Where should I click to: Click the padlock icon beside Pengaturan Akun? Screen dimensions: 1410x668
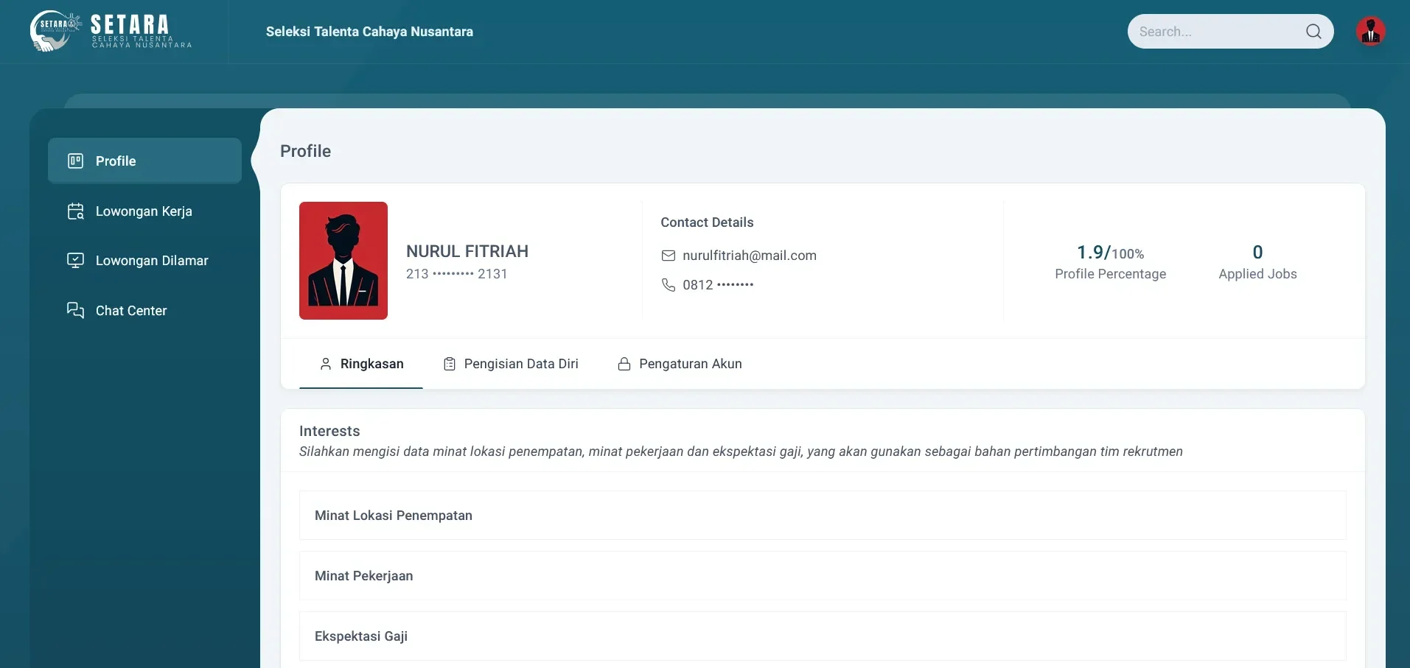(624, 364)
